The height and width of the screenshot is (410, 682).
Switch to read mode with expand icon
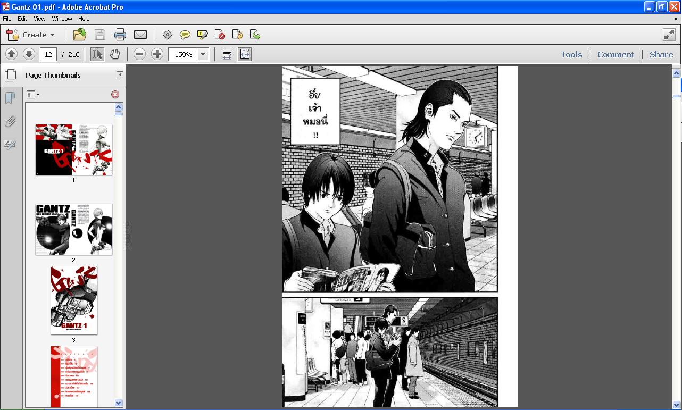(x=669, y=35)
